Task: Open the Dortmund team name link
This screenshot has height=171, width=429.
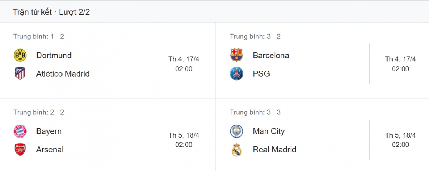Action: click(x=54, y=55)
